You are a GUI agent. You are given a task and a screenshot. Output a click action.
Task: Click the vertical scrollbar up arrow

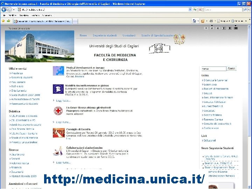pyautogui.click(x=250, y=27)
